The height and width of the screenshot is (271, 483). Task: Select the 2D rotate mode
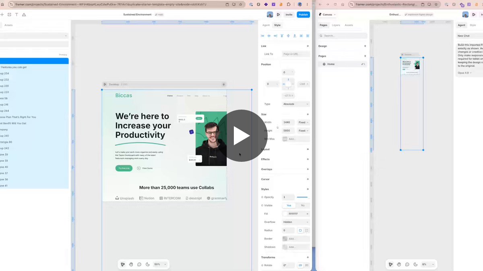(300, 265)
